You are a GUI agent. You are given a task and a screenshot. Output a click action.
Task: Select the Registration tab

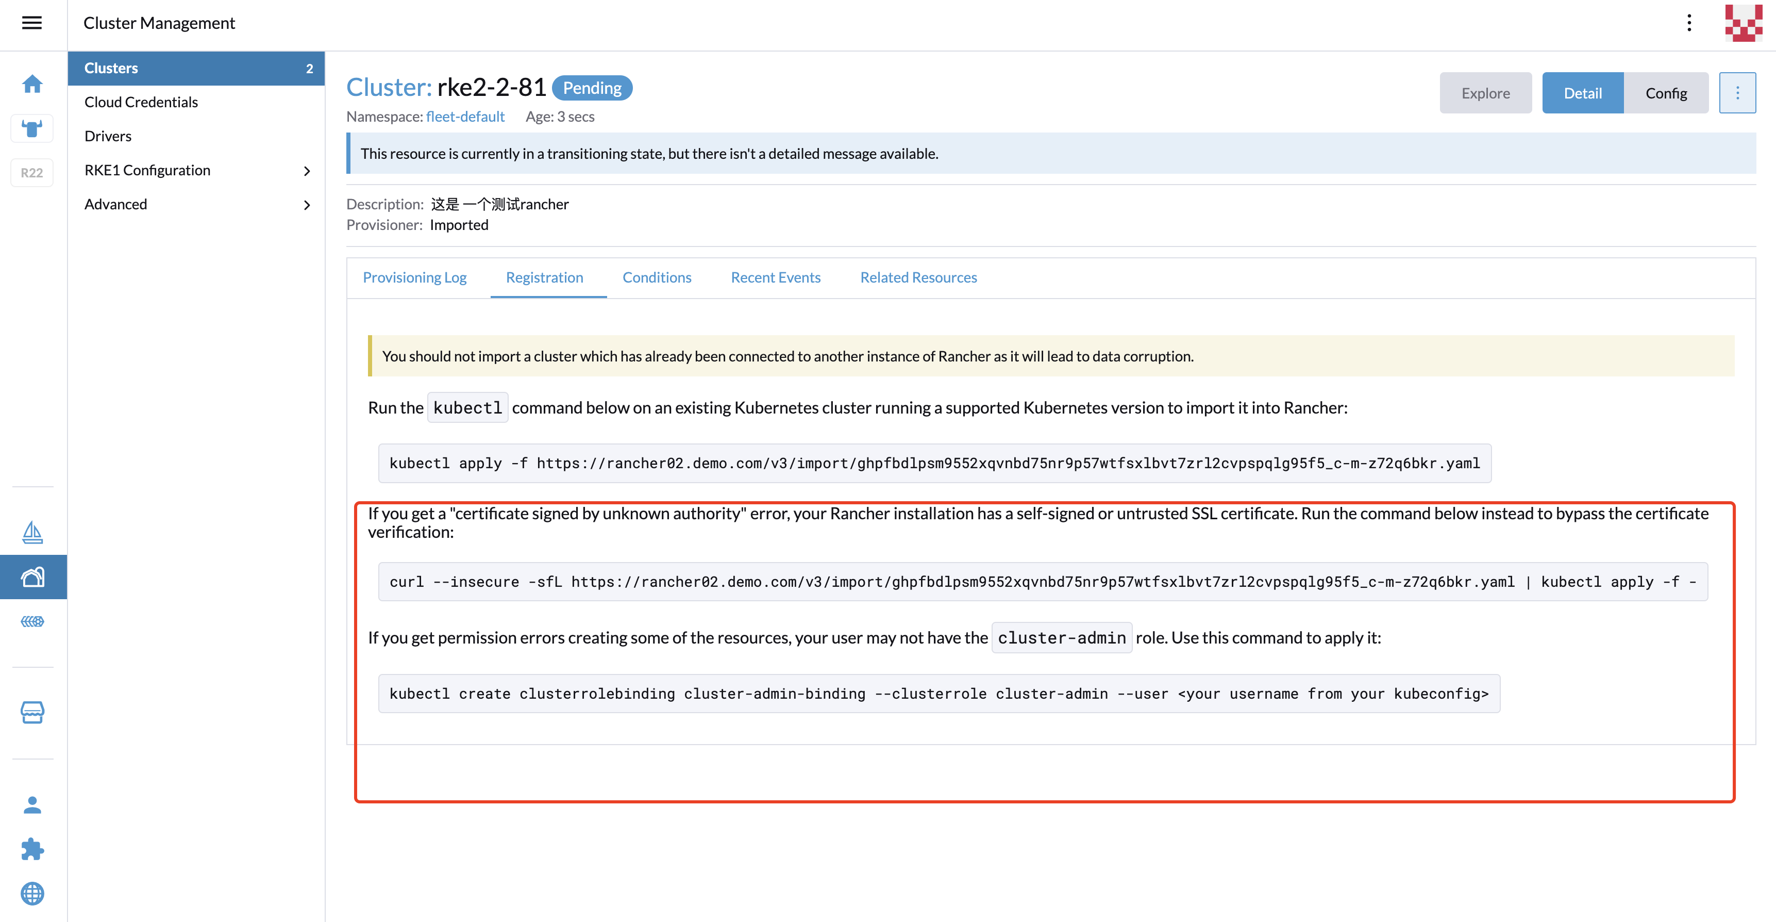click(545, 277)
